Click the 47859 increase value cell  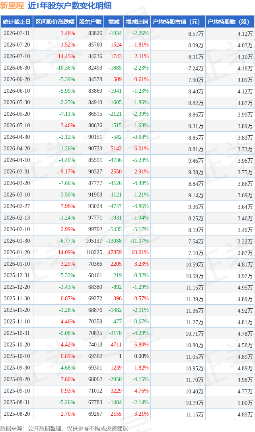[x=115, y=252]
